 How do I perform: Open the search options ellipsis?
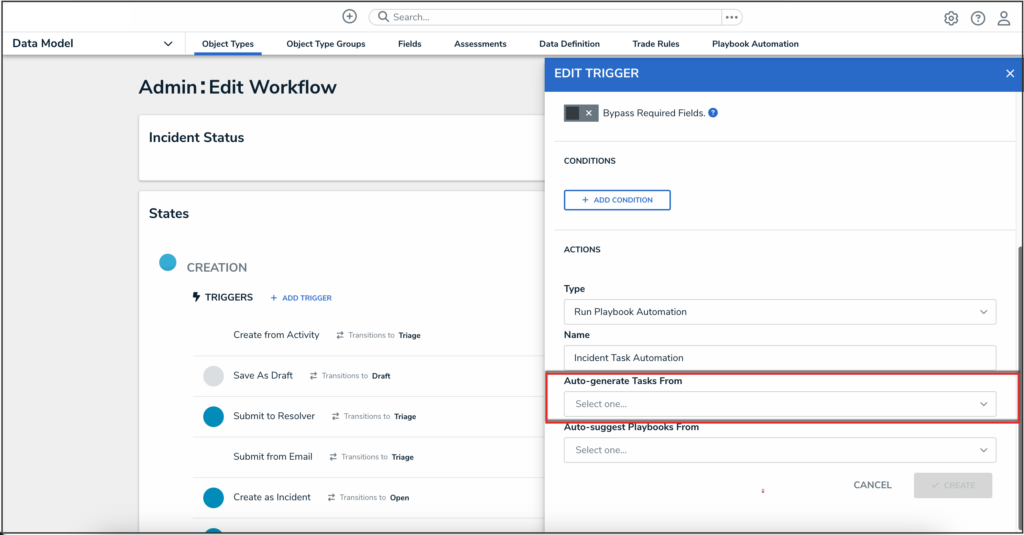tap(731, 17)
